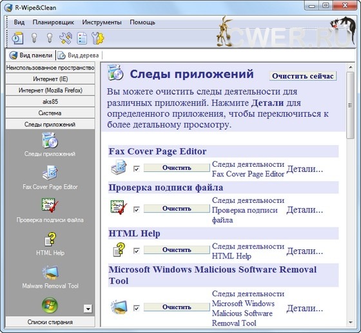Image resolution: width=361 pixels, height=333 pixels.
Task: Expand sidebar list with down arrow button
Action: pyautogui.click(x=88, y=309)
